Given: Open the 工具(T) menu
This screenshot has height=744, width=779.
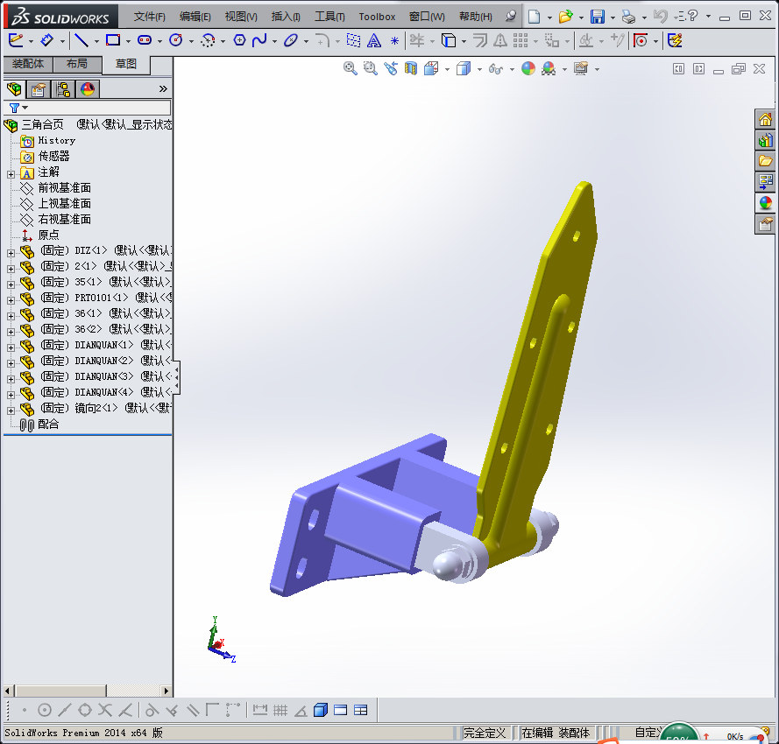Looking at the screenshot, I should (329, 17).
